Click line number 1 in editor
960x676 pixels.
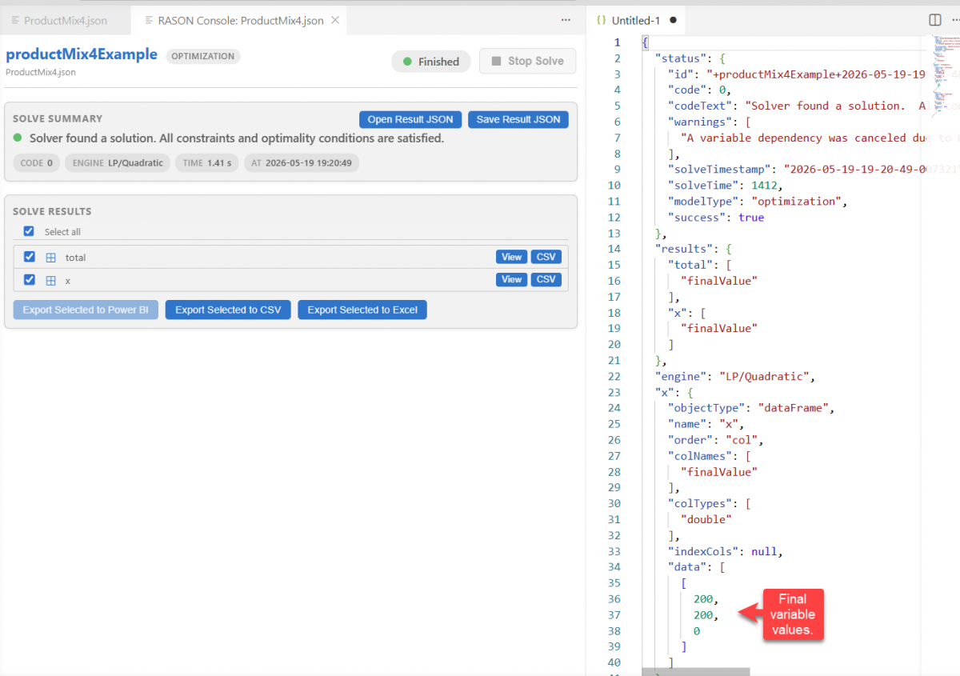(617, 42)
